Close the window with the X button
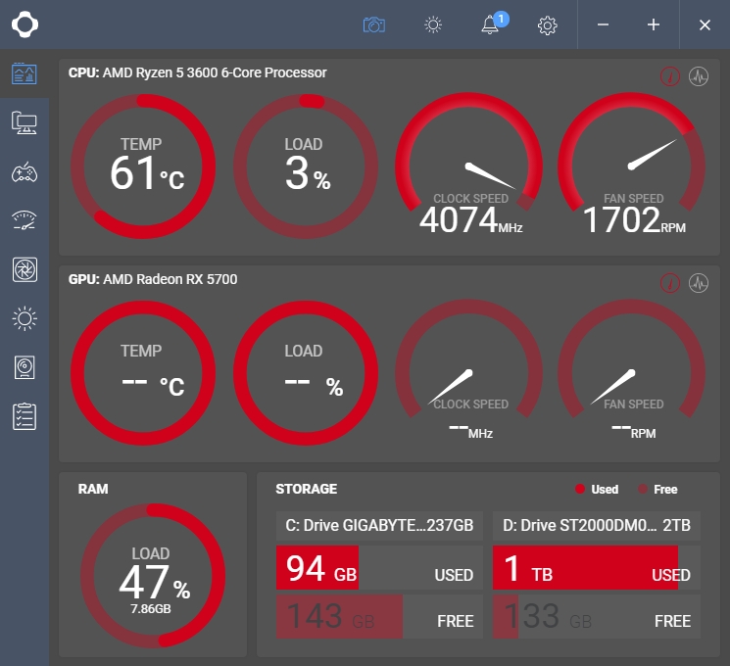 705,24
